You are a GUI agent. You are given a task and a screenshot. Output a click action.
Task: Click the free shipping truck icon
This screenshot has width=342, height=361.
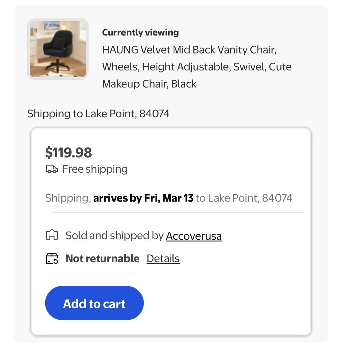(51, 169)
